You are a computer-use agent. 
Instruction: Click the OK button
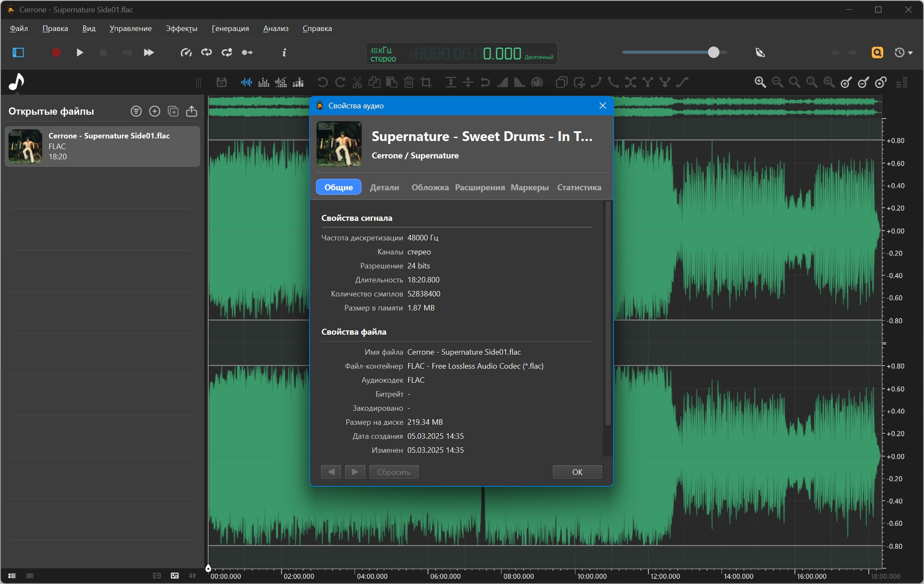577,472
